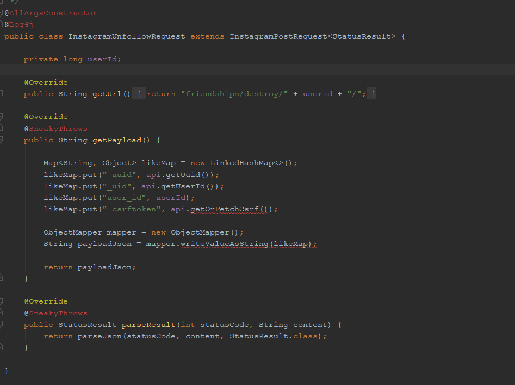515x385 pixels.
Task: Click the LinkedHashMap constructor call
Action: (x=239, y=162)
